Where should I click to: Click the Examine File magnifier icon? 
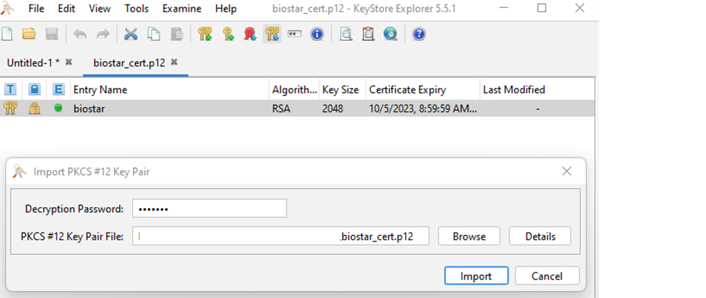tap(346, 34)
